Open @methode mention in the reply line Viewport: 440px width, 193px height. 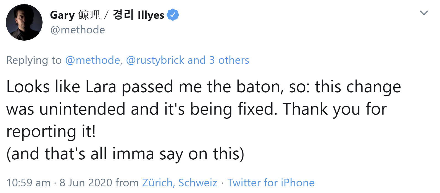93,60
